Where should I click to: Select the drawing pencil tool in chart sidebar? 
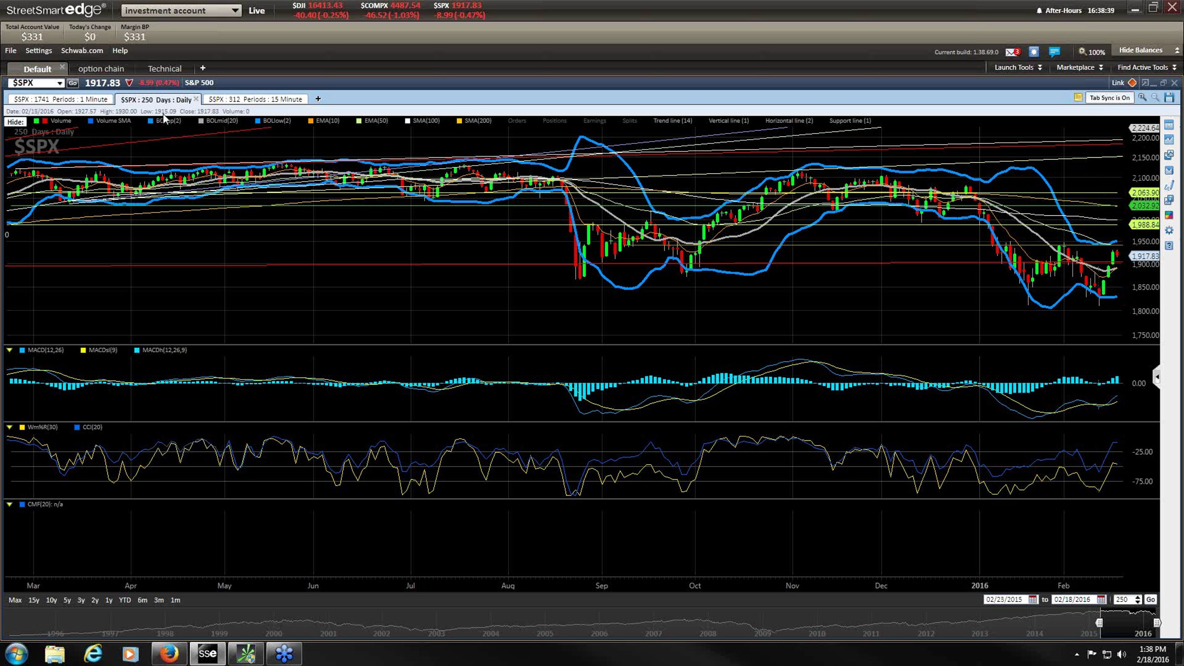tap(1169, 185)
